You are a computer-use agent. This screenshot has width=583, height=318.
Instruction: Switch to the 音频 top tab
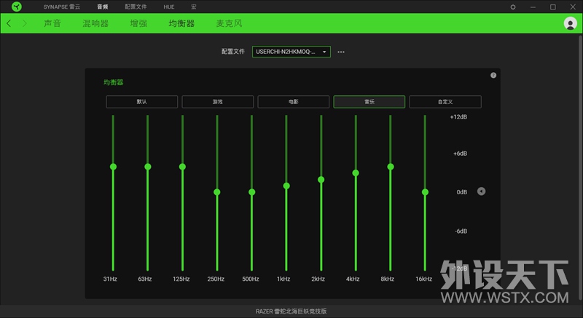(103, 7)
